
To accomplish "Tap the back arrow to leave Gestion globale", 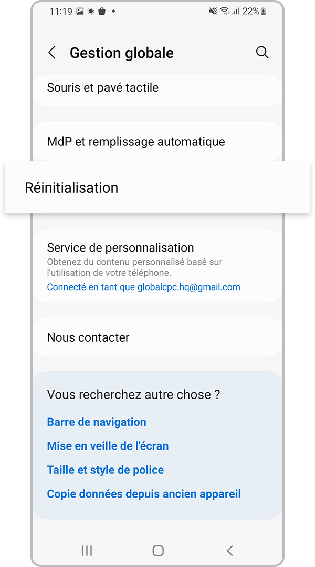I will 51,52.
